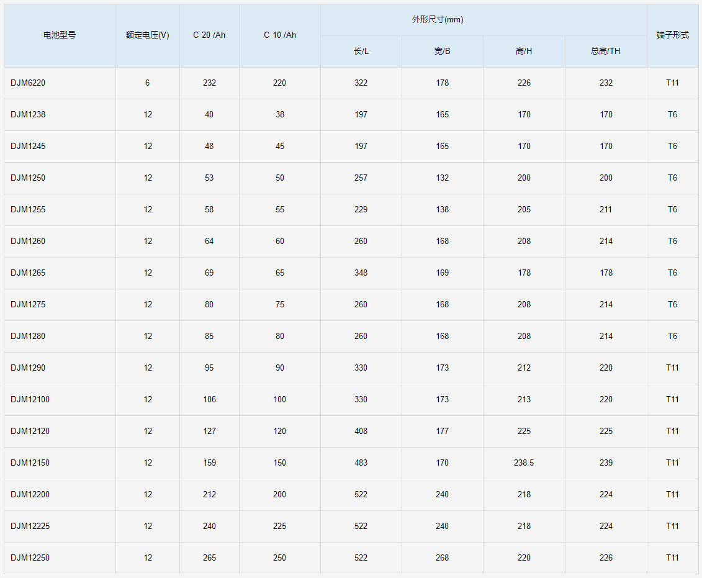Click C20 value 85 in DJM1280 row

pyautogui.click(x=209, y=336)
